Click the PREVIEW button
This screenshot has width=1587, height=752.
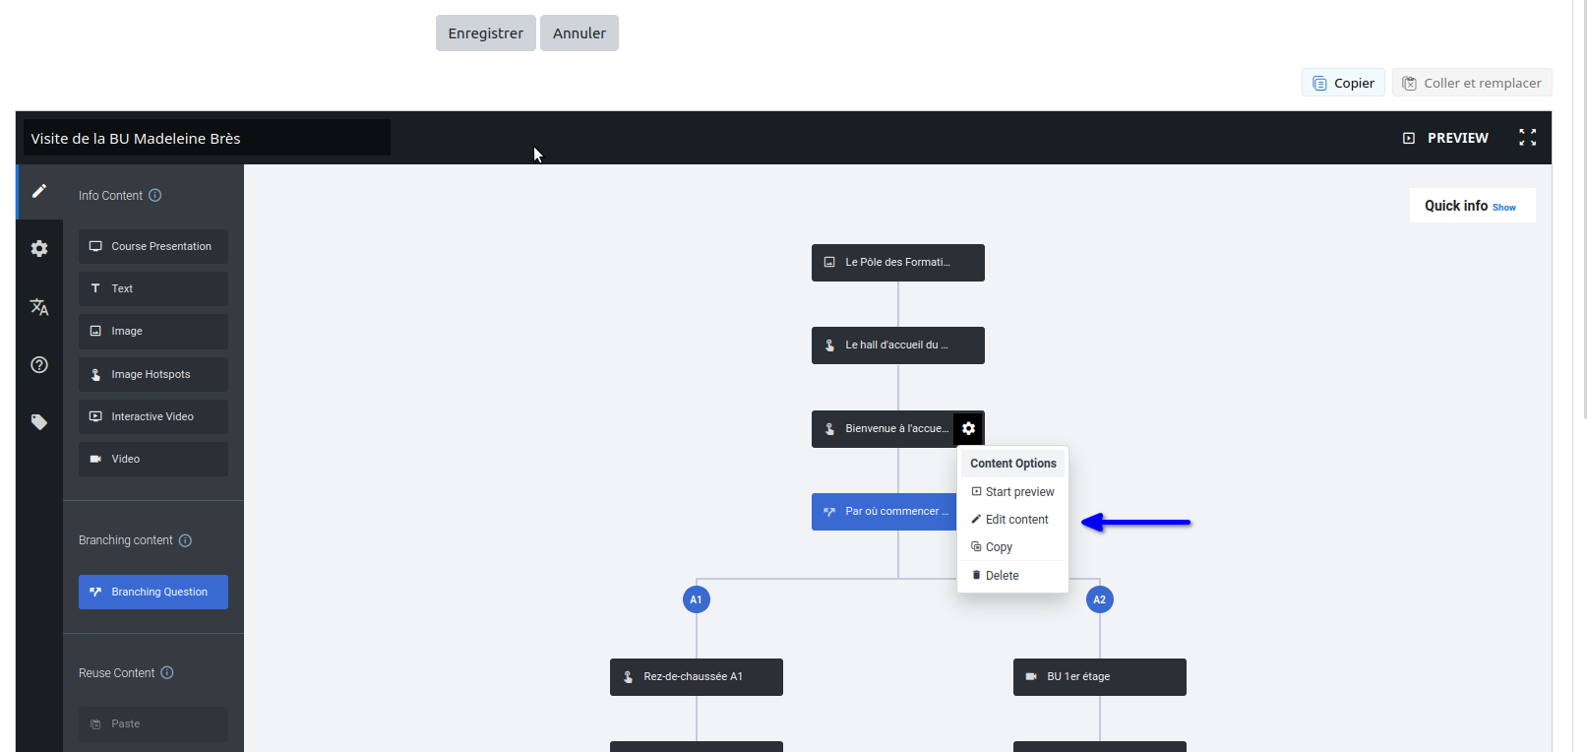[x=1445, y=138]
